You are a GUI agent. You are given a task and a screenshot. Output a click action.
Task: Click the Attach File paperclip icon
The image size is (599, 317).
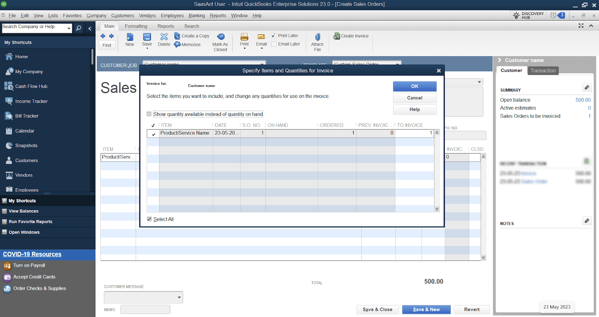317,37
